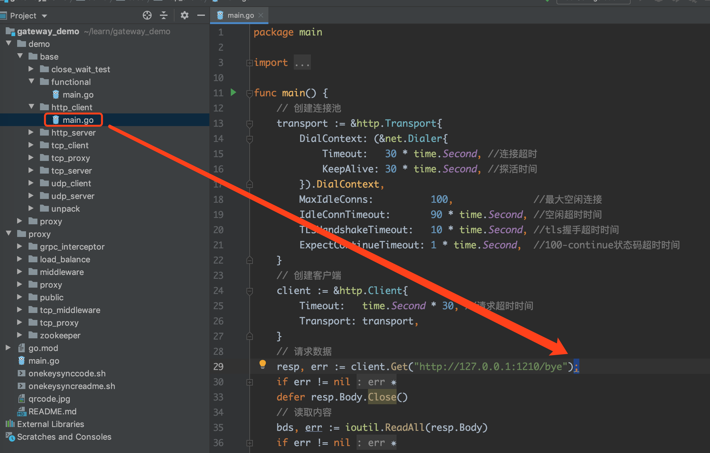Collapse the http_client folder
This screenshot has height=453, width=710.
32,107
